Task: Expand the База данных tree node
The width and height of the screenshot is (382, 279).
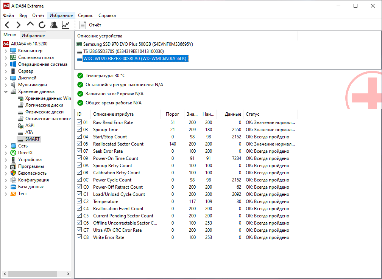Action: point(6,187)
